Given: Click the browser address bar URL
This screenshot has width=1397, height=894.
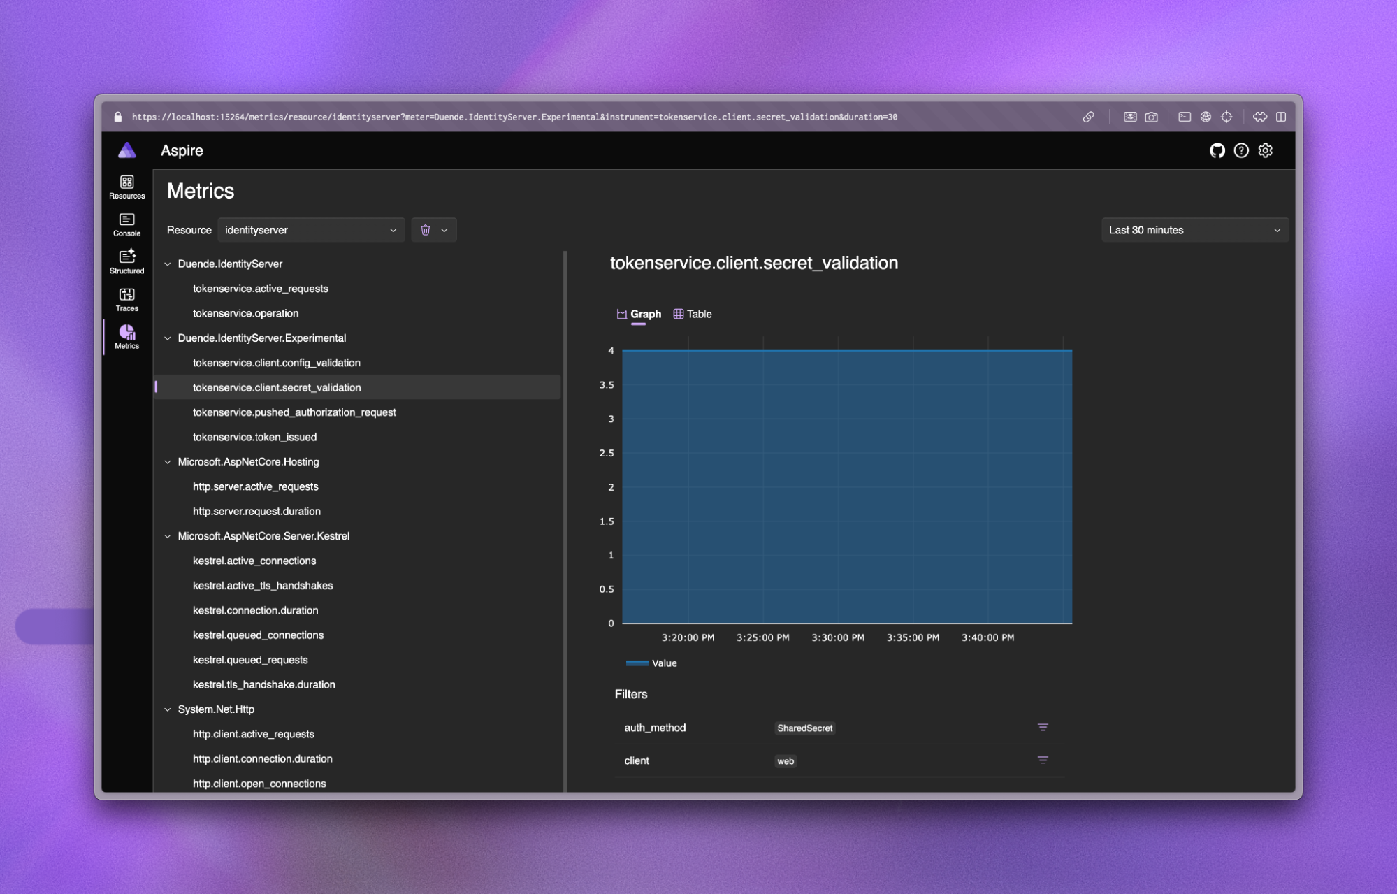Looking at the screenshot, I should (514, 117).
